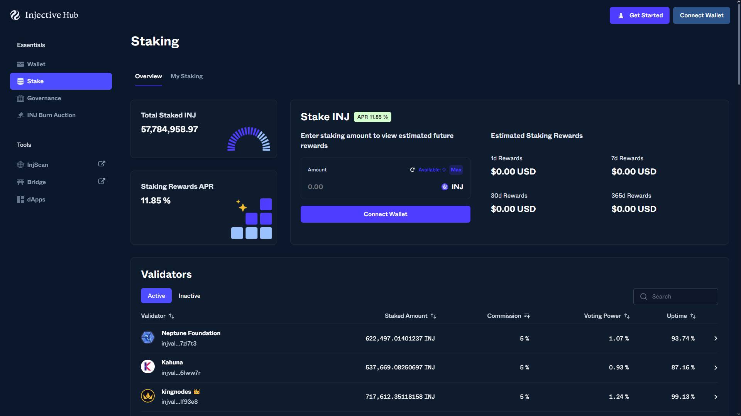Click the rocket icon in Get Started
This screenshot has width=741, height=416.
[x=621, y=15]
